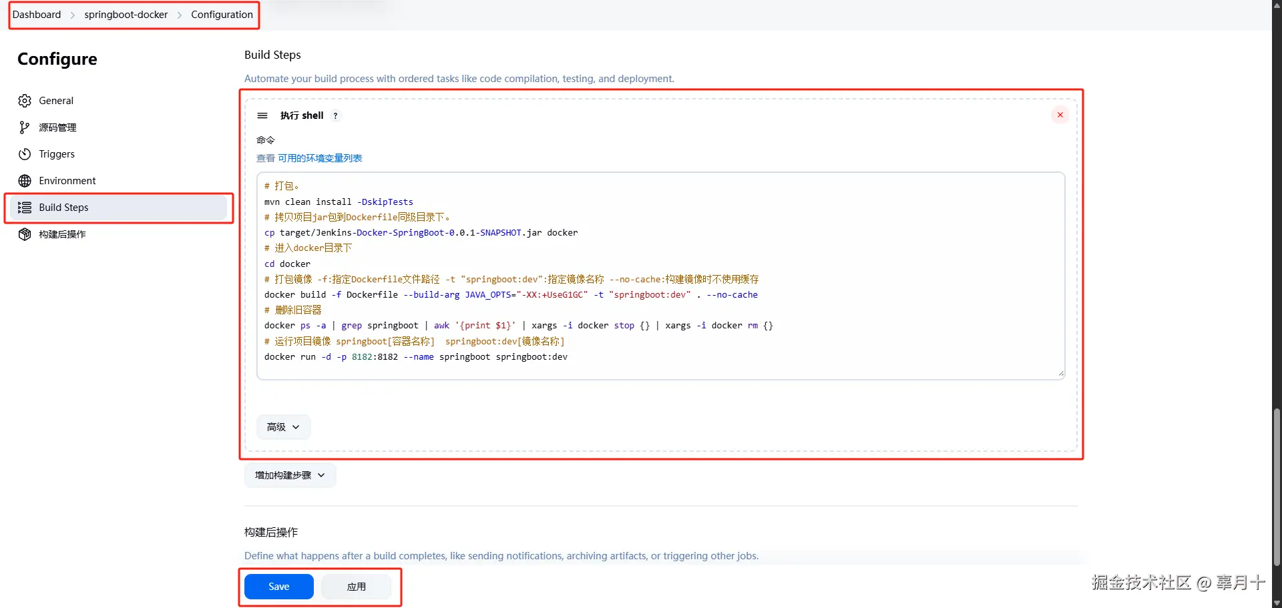The height and width of the screenshot is (608, 1282).
Task: Expand the Dashboard breadcrumb chevron
Action: (73, 15)
